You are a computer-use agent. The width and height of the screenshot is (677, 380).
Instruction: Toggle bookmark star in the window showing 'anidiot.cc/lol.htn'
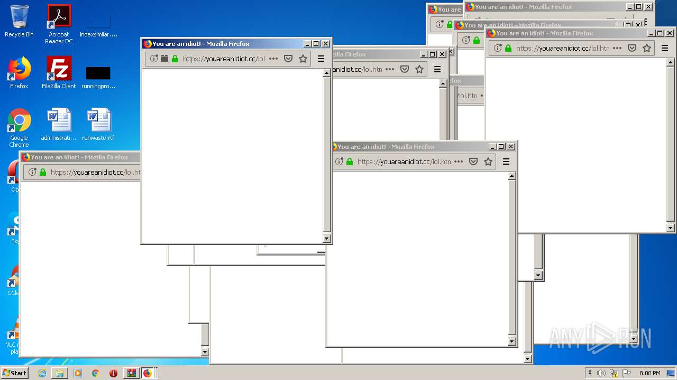419,69
